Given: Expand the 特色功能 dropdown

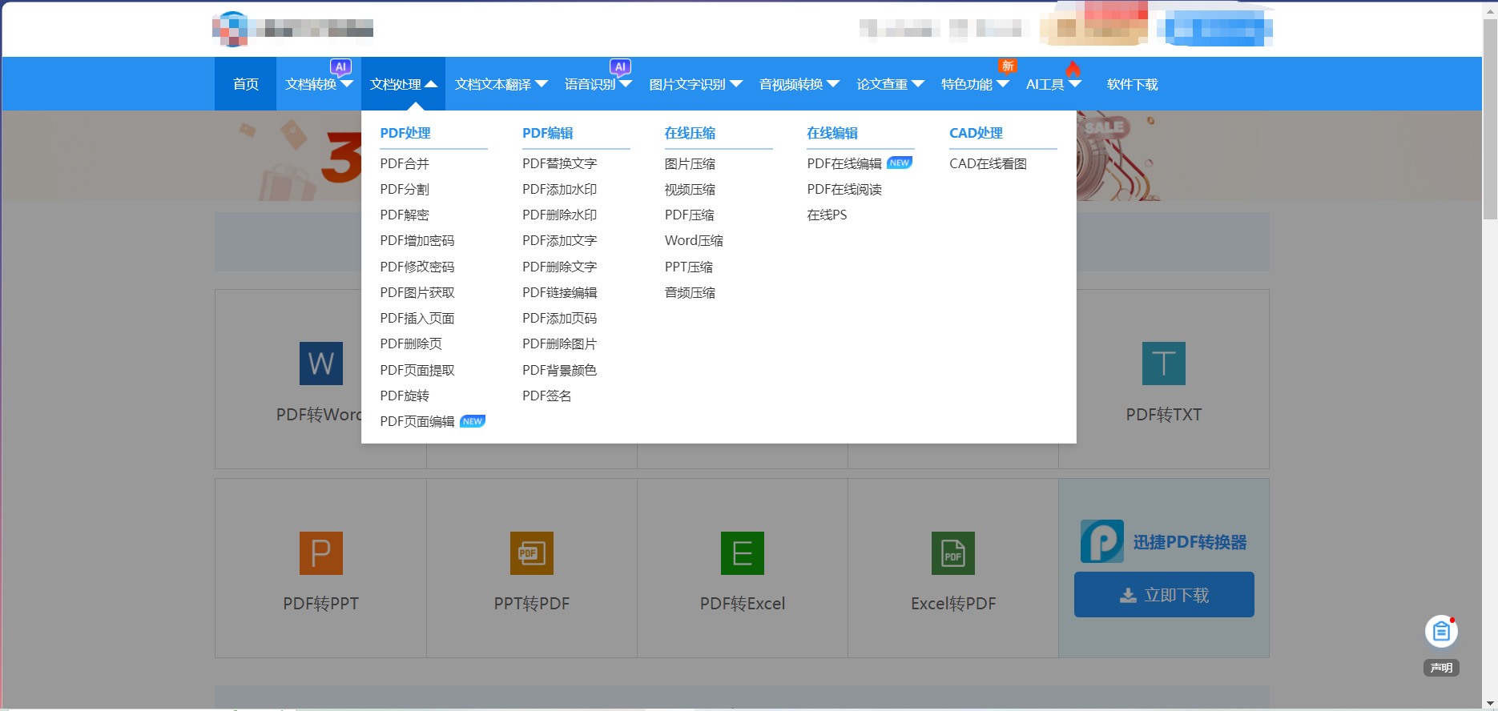Looking at the screenshot, I should [974, 84].
